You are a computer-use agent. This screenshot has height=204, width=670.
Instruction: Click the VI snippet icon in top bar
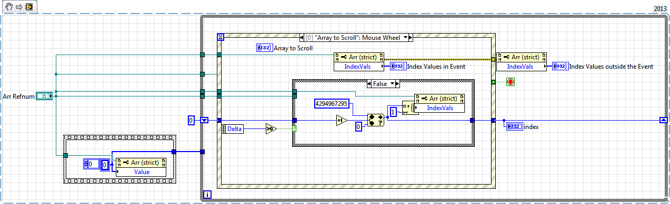tap(28, 7)
